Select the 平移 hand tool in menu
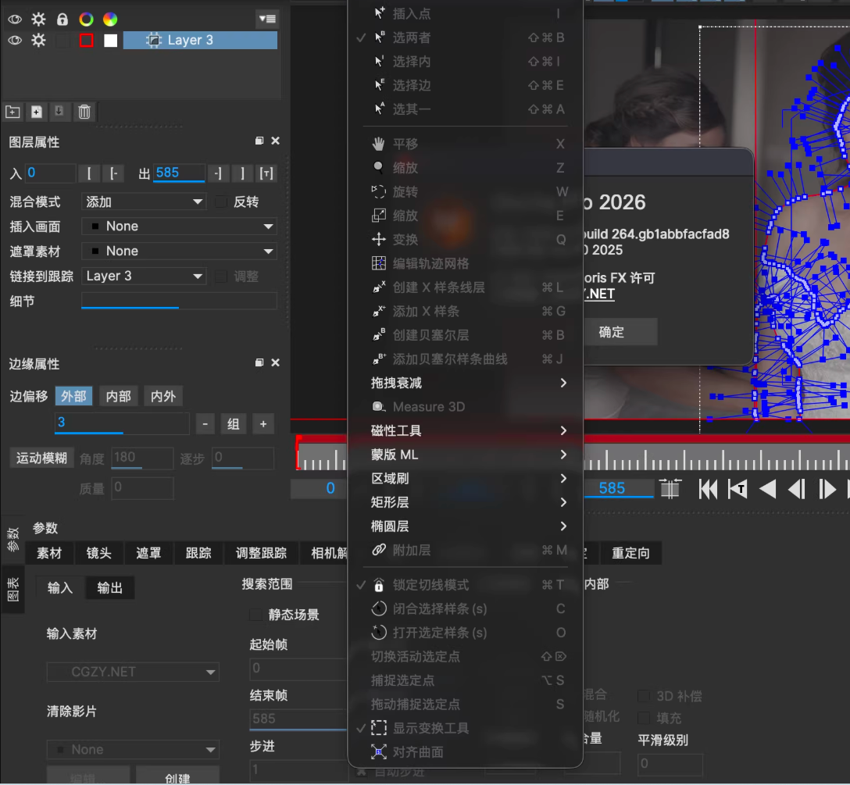Screen dimensions: 850x785 (405, 144)
